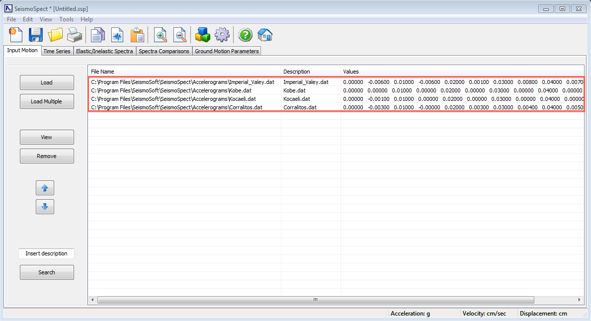The image size is (591, 321).
Task: Click the house Home icon
Action: click(264, 35)
